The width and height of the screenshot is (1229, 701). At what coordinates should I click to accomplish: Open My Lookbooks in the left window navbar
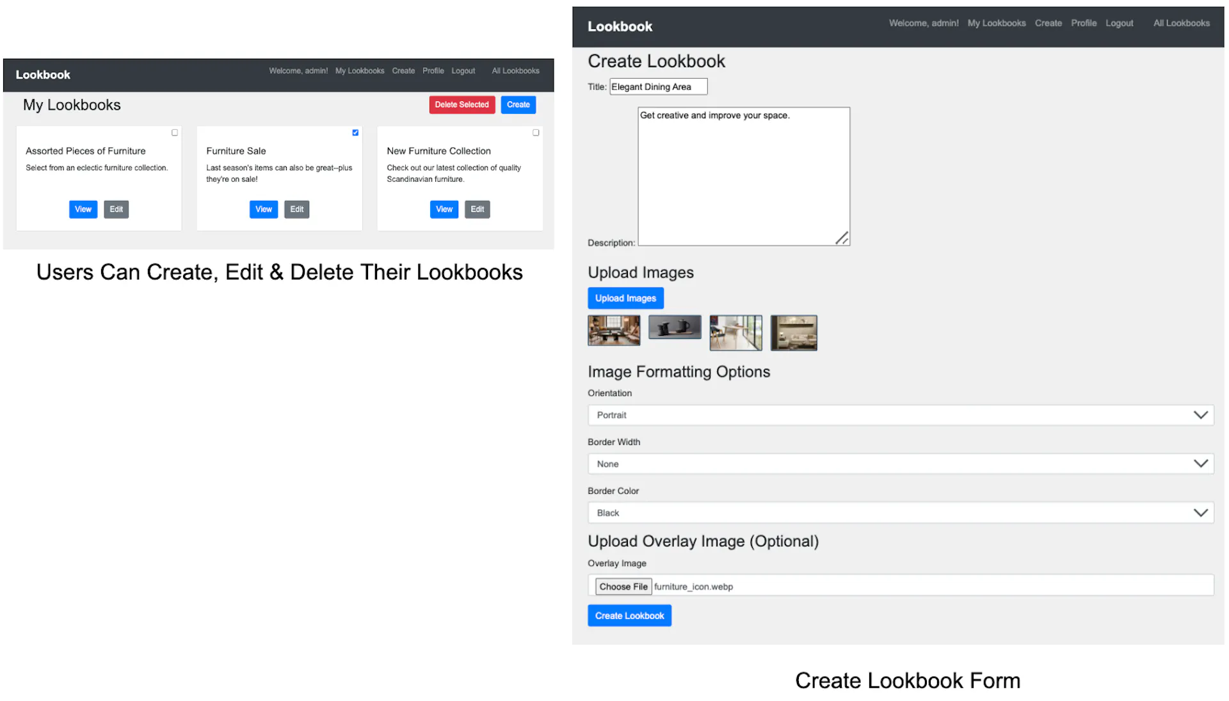tap(360, 71)
